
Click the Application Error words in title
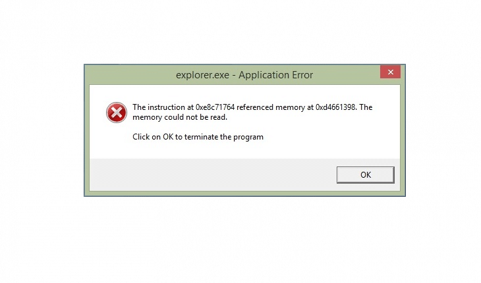point(276,75)
